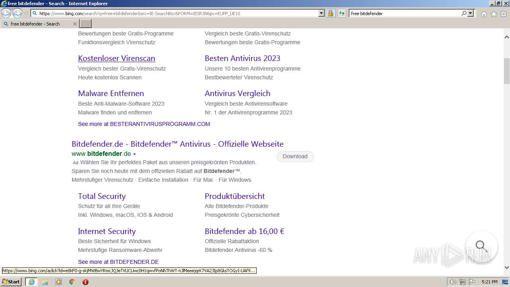Click the volume speaker tray icon
This screenshot has height=287, width=510.
[453, 282]
